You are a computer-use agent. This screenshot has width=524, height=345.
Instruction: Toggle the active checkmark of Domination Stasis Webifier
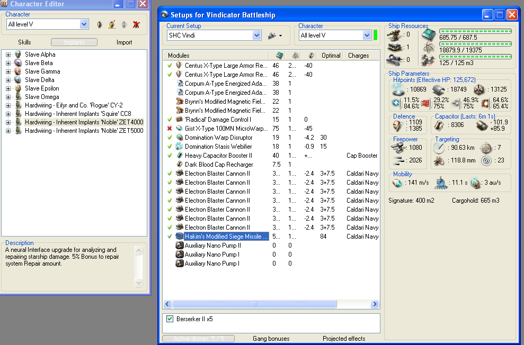pyautogui.click(x=170, y=147)
